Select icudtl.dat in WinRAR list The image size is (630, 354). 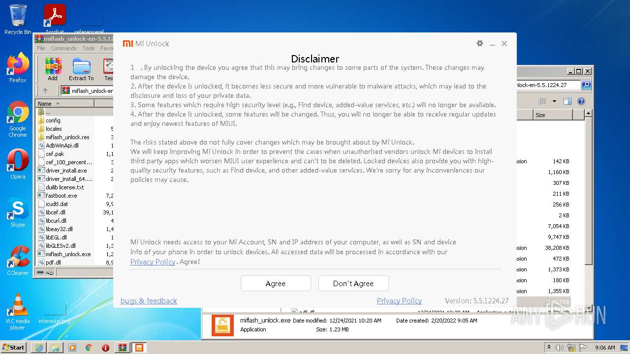[x=57, y=204]
